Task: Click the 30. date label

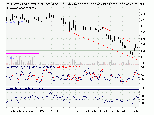Action: [31, 111]
